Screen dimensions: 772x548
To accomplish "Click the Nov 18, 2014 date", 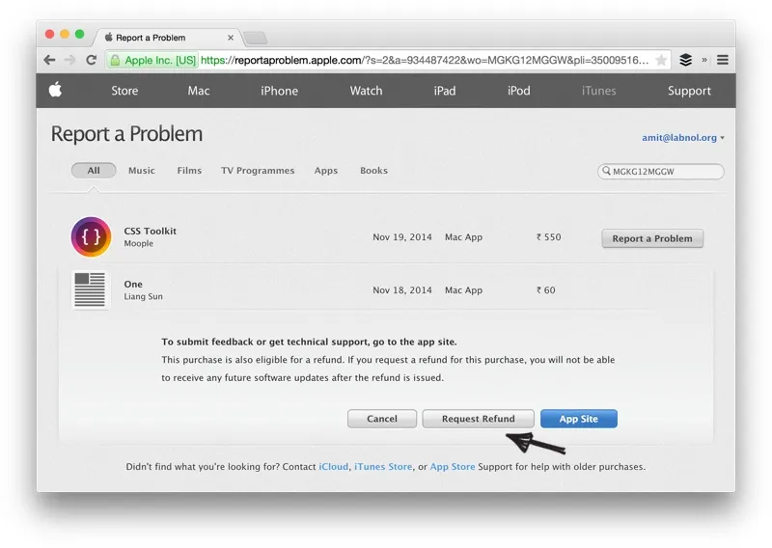I will [402, 290].
